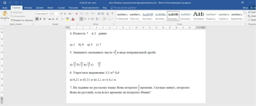Toggle bold formatting (Ж)

tap(37, 19)
